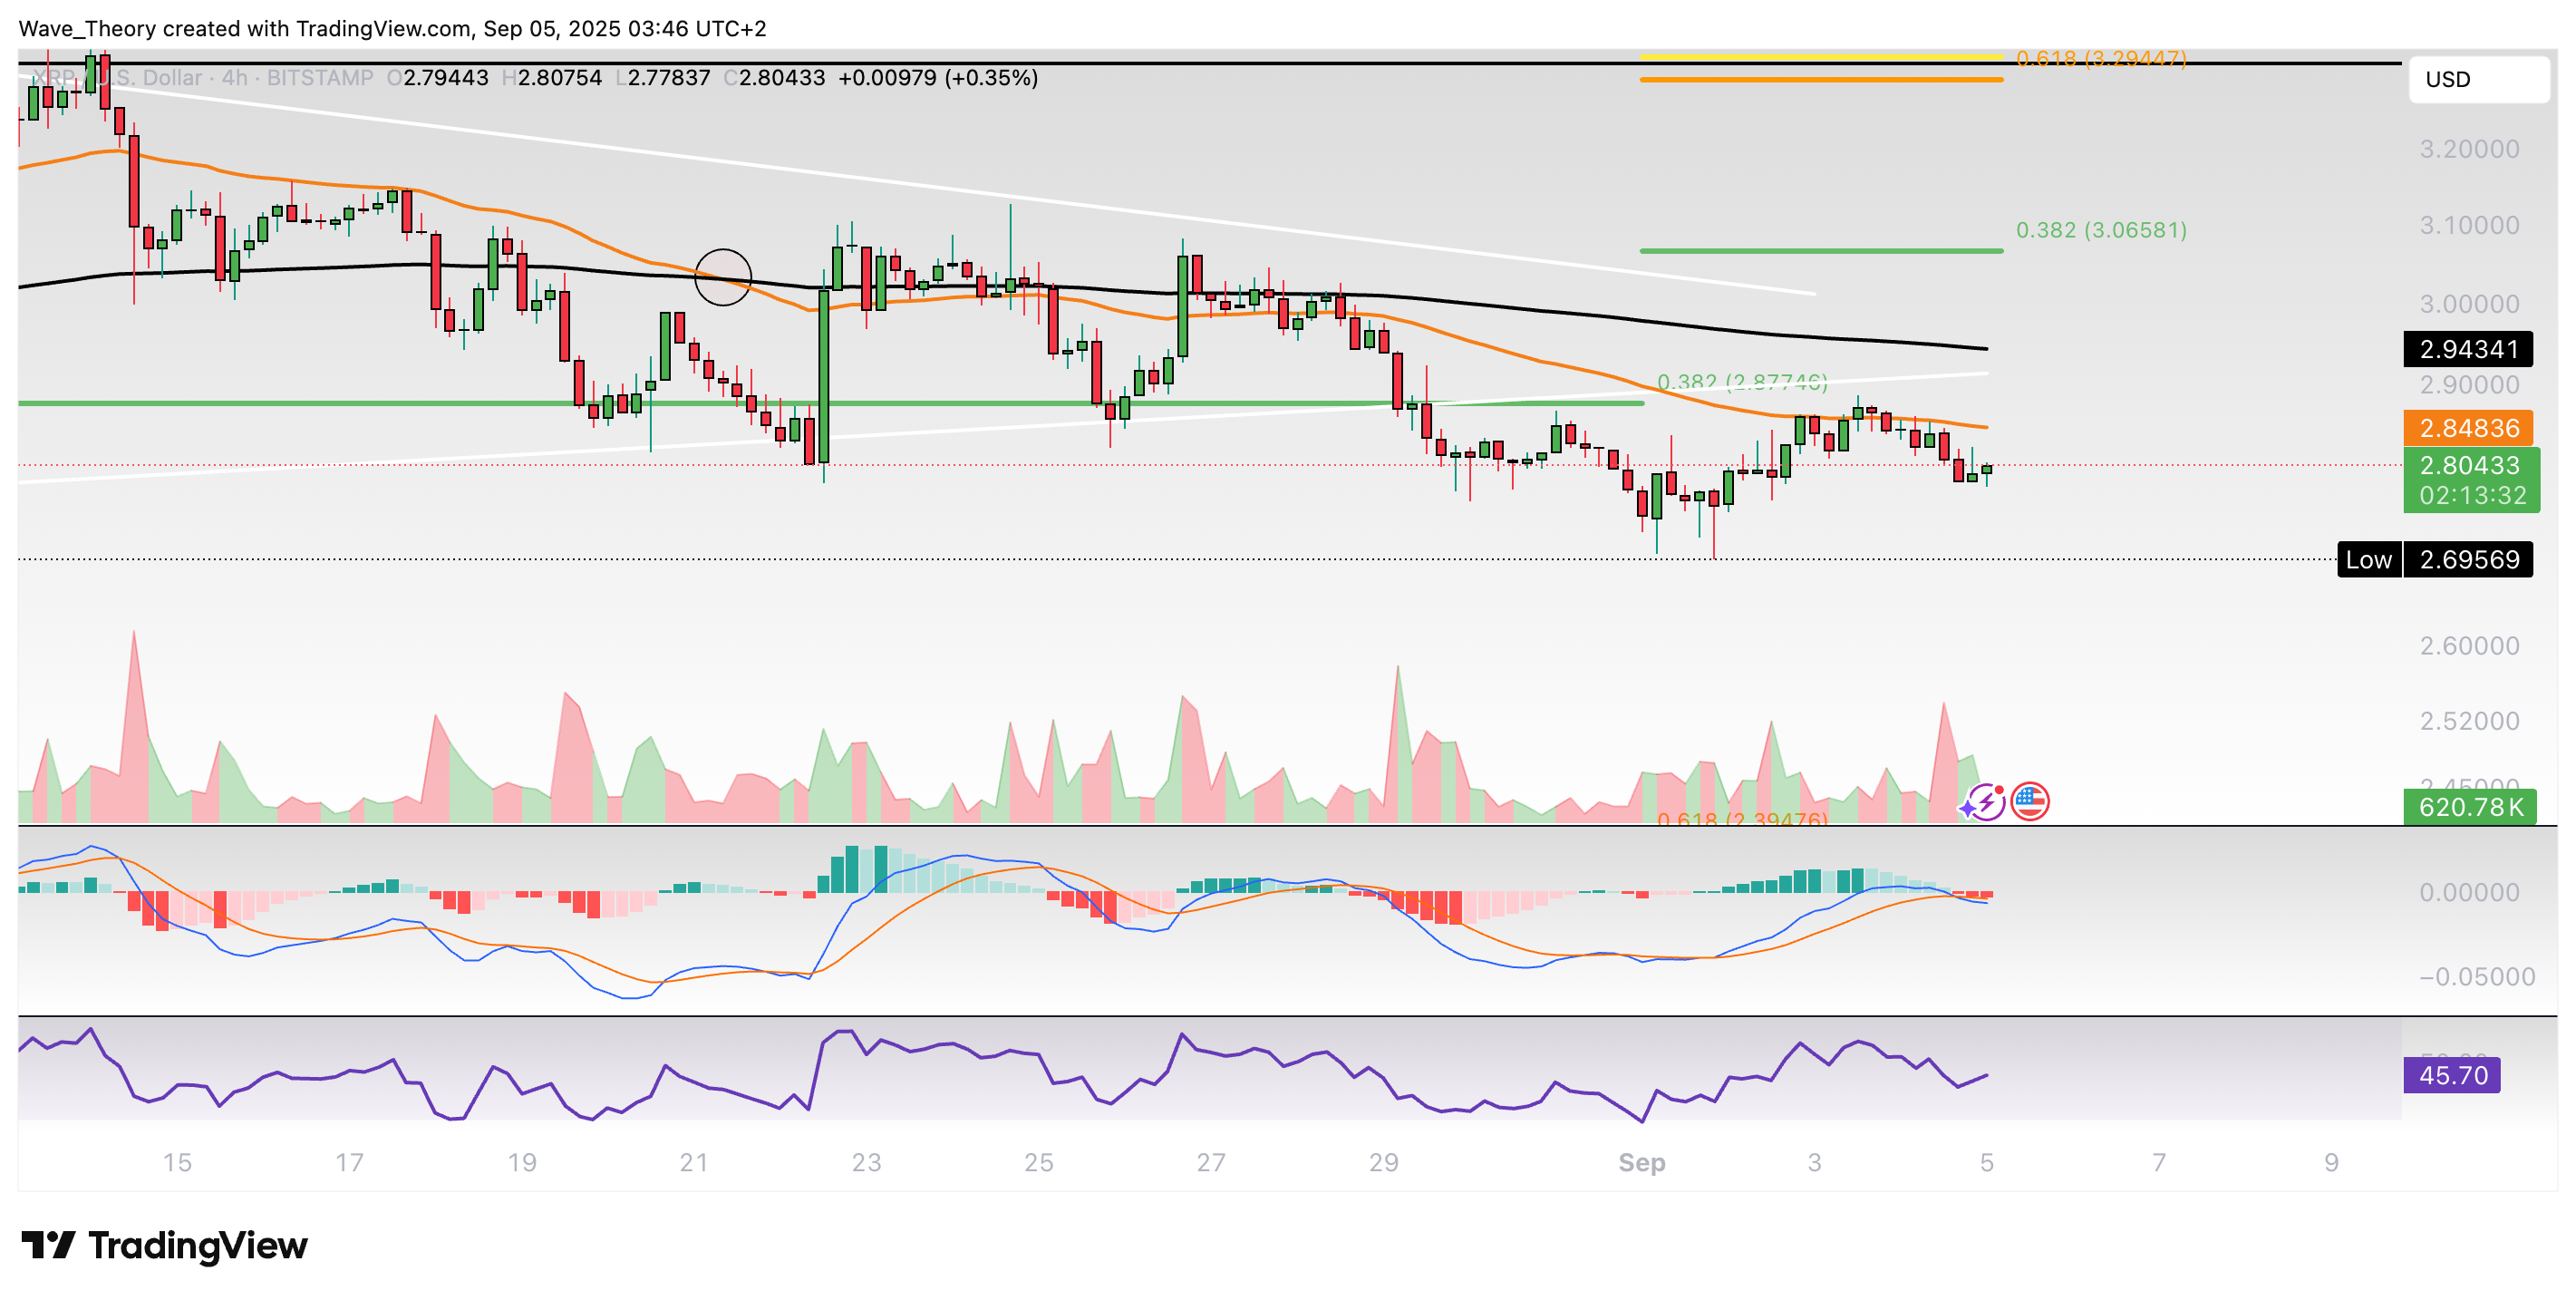
Task: Select the 0.382 (3.06581) Fibonacci level label
Action: [x=2100, y=230]
